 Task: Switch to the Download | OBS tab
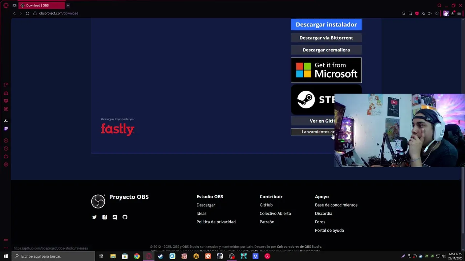[x=41, y=5]
